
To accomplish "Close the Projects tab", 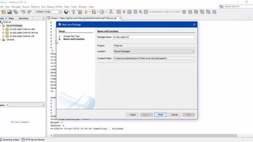I will [6, 19].
